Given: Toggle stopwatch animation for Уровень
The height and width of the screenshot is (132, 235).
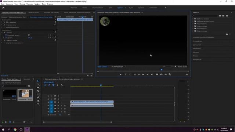Looking at the screenshot, I should (x=6, y=38).
